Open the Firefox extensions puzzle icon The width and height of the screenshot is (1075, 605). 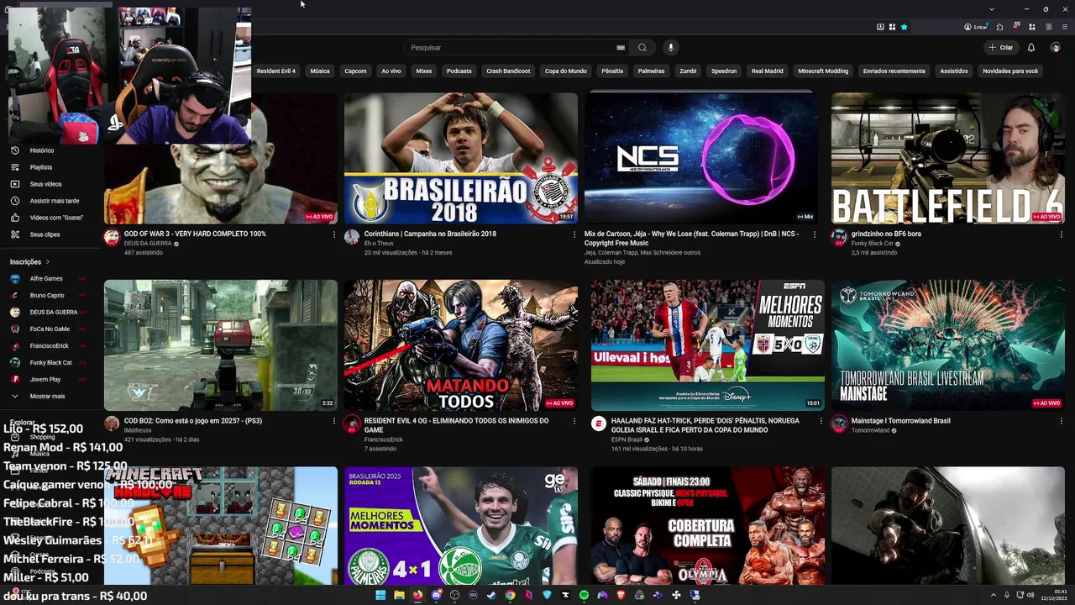(999, 27)
